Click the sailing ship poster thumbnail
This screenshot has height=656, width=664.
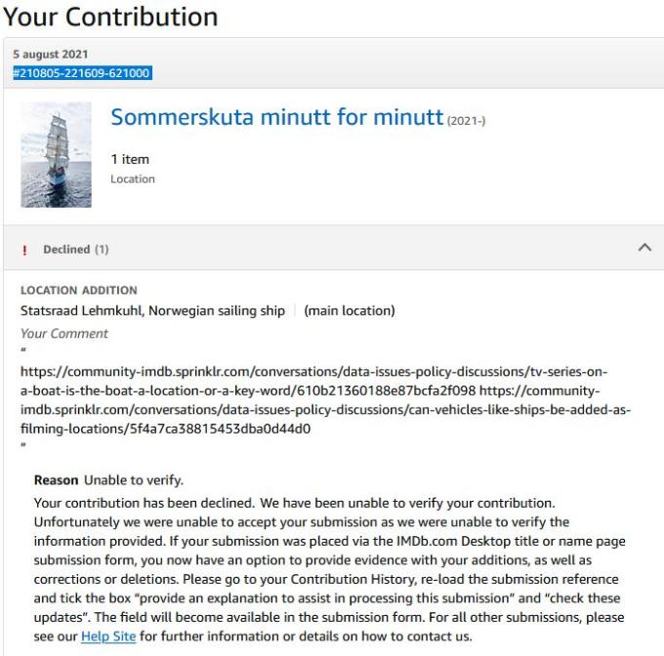tap(56, 154)
